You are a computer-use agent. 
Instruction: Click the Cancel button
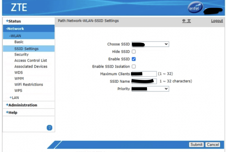coord(213,145)
